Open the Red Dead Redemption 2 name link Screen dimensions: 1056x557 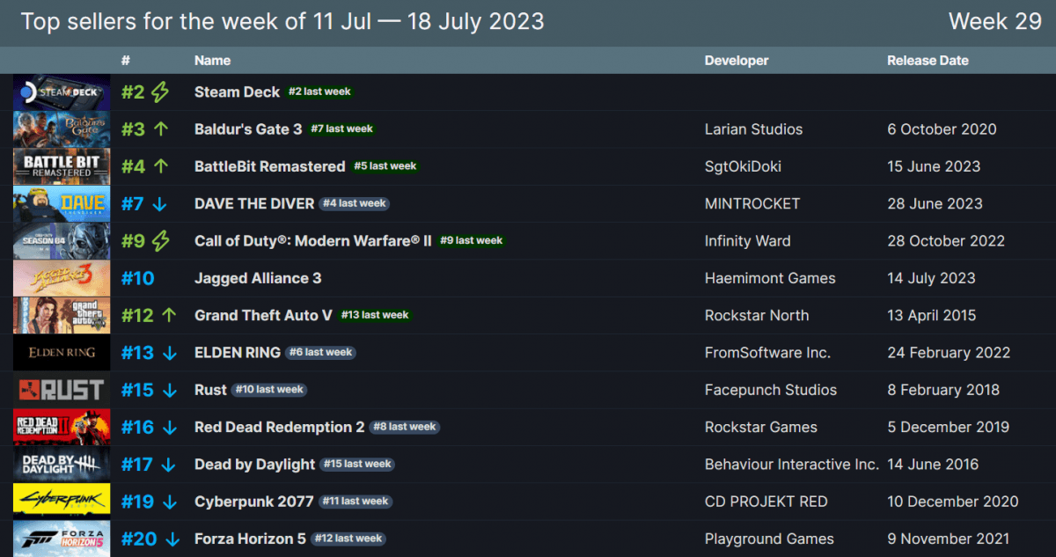pyautogui.click(x=279, y=427)
